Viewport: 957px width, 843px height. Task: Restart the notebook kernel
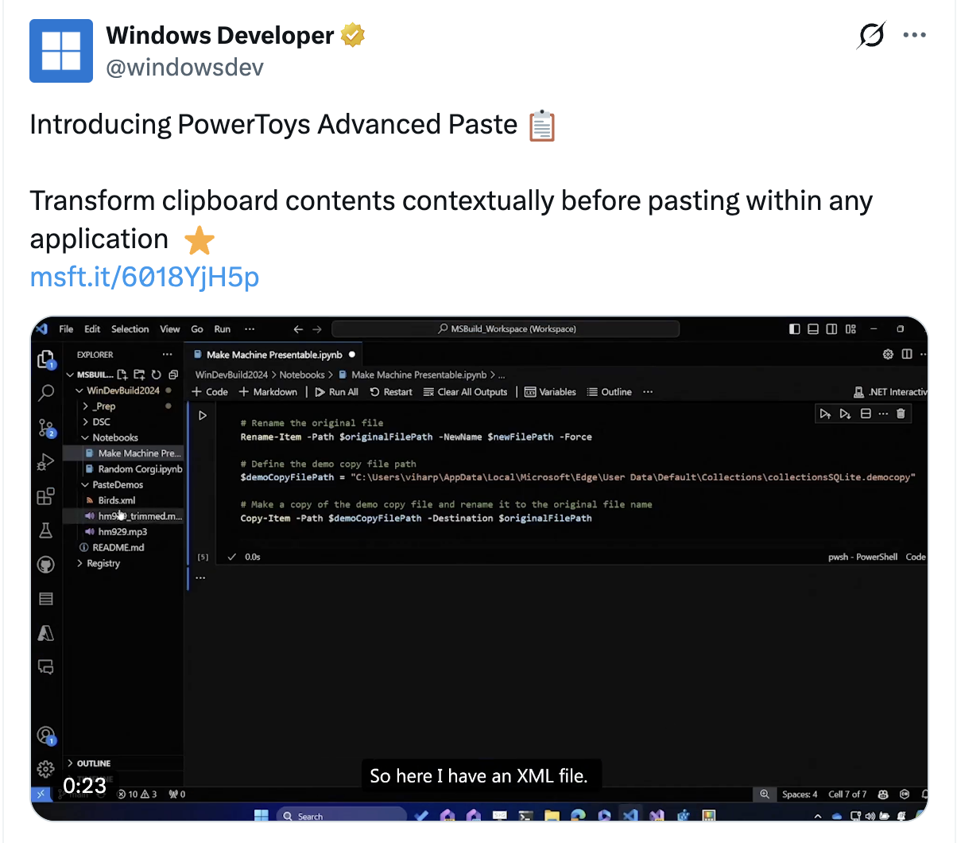391,392
